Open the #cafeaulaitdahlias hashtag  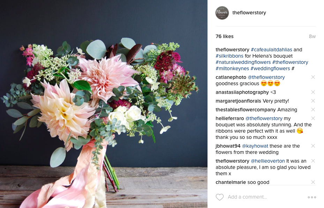click(271, 50)
